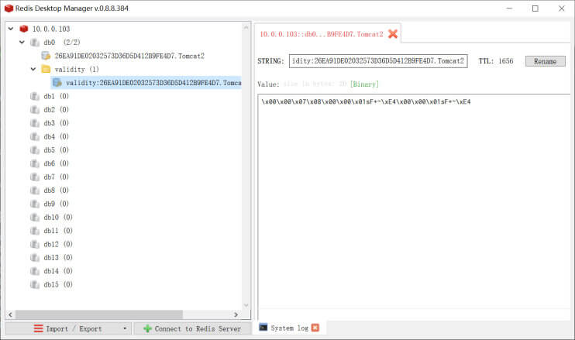Click the tree scroll-left arrow
This screenshot has height=340, width=575.
pyautogui.click(x=10, y=314)
